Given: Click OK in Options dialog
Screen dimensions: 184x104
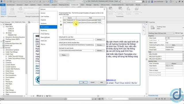Looking at the screenshot, I should point(83,82).
